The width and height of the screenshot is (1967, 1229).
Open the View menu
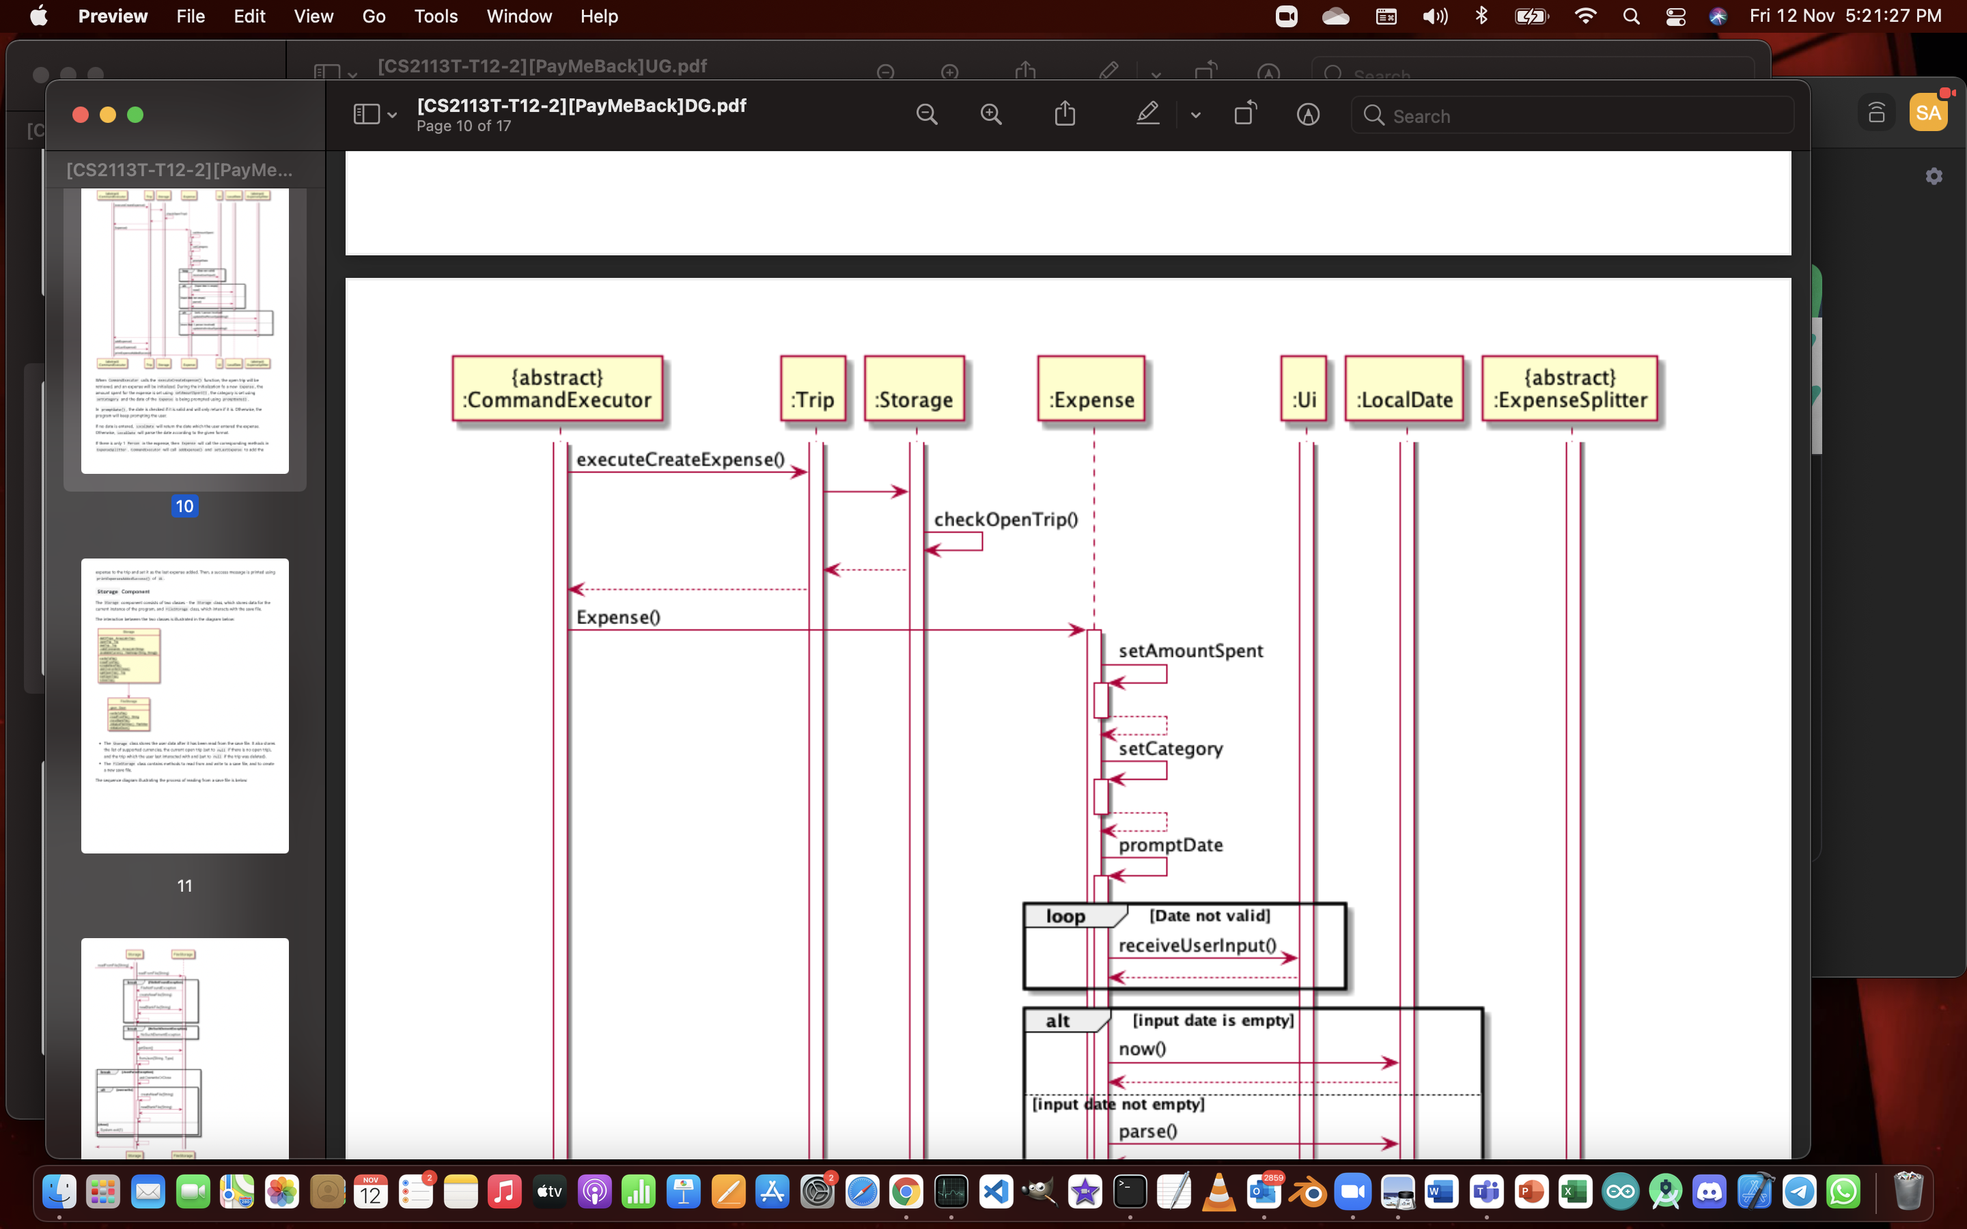click(313, 16)
